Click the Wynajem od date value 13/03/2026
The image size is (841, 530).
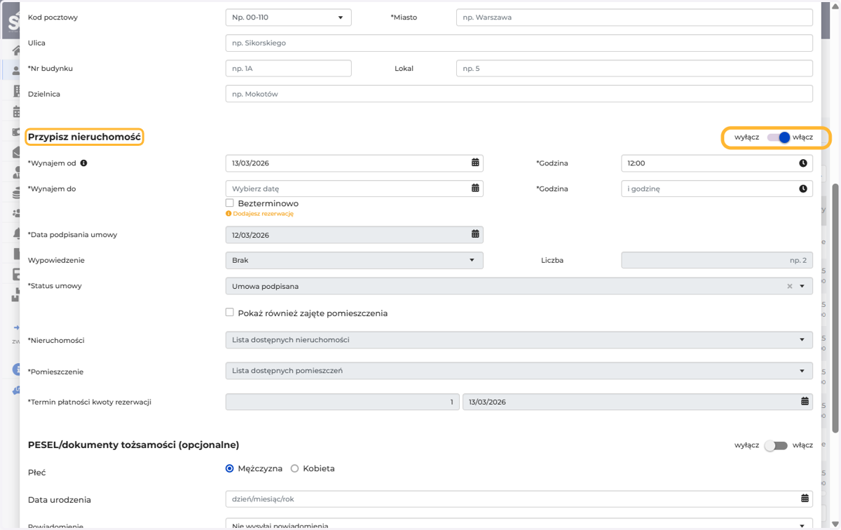tap(251, 163)
